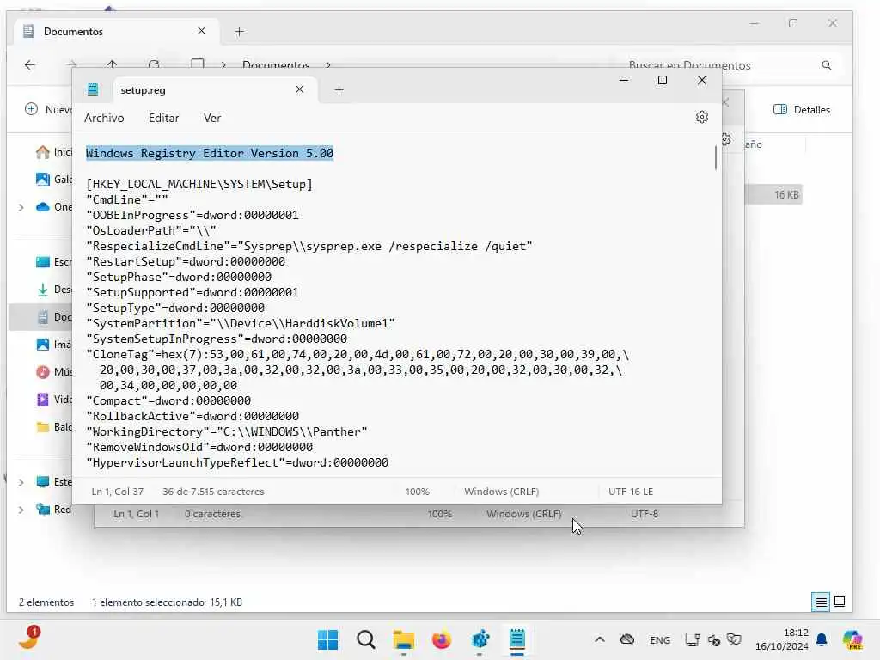Open taskbar Search

(x=366, y=639)
